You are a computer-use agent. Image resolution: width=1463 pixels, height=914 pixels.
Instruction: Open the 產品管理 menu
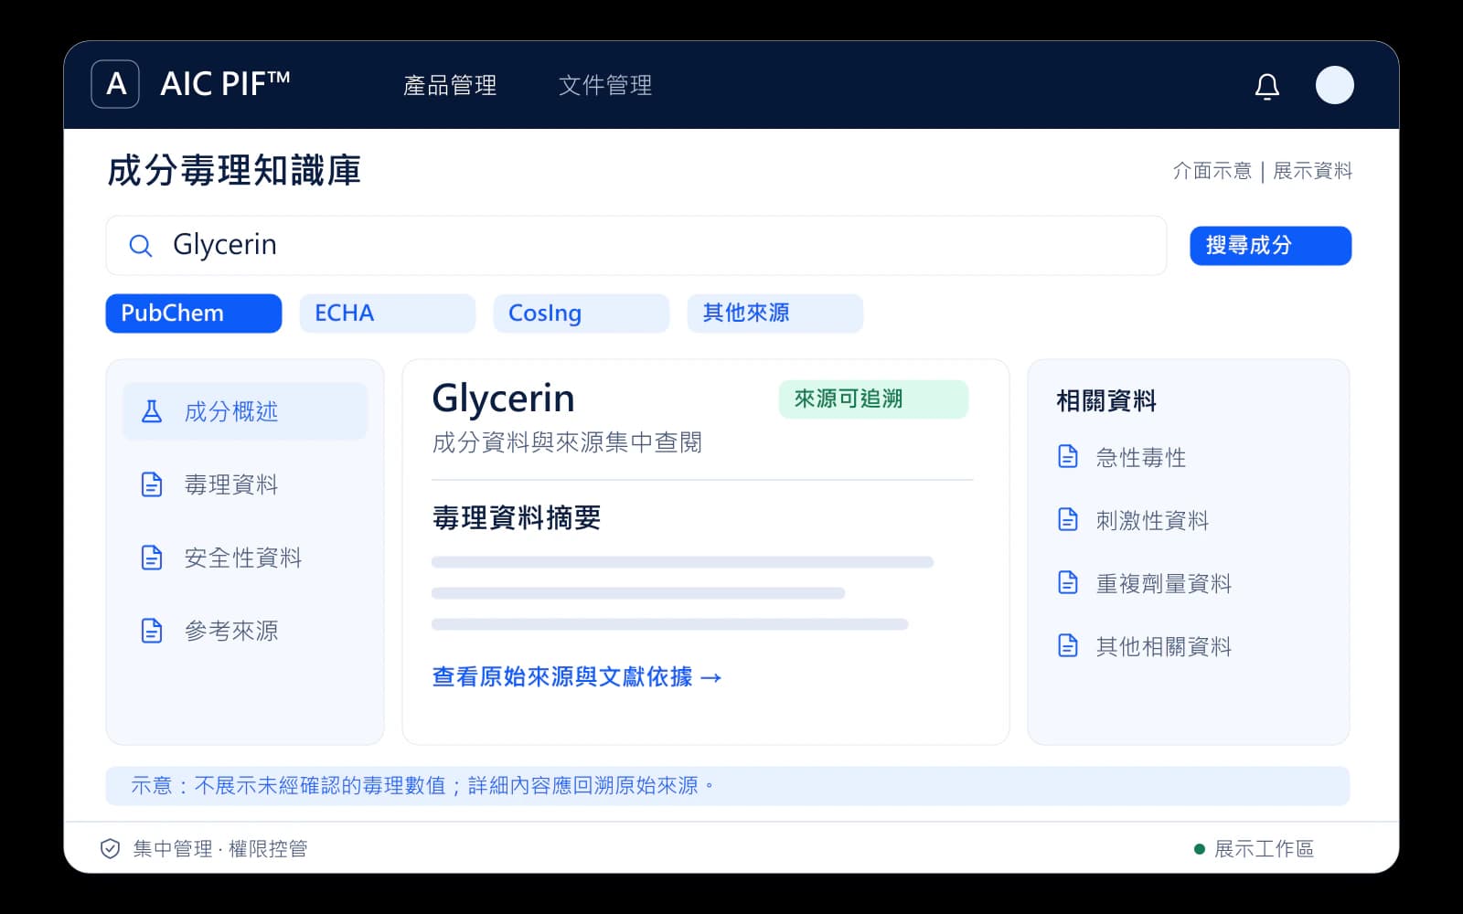450,85
